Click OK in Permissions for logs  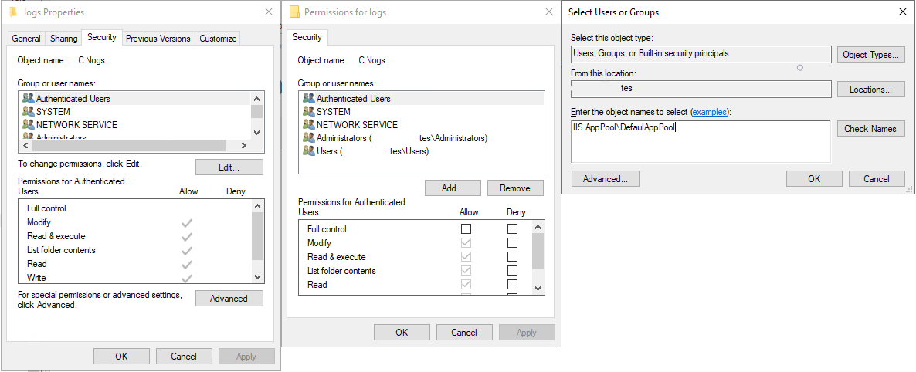click(x=402, y=333)
